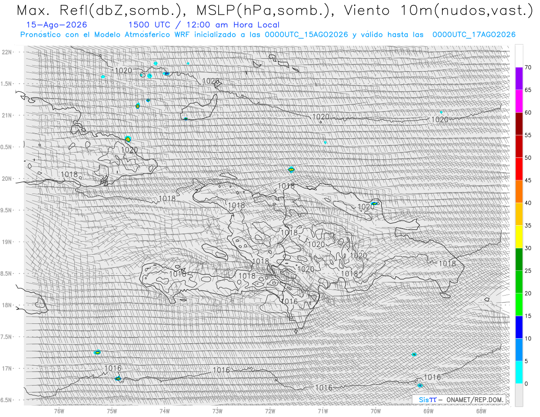Click the longitude axis label "75W"
540x417 pixels.
point(112,411)
